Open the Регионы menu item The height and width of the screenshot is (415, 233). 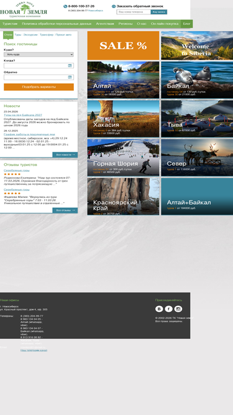click(x=126, y=24)
